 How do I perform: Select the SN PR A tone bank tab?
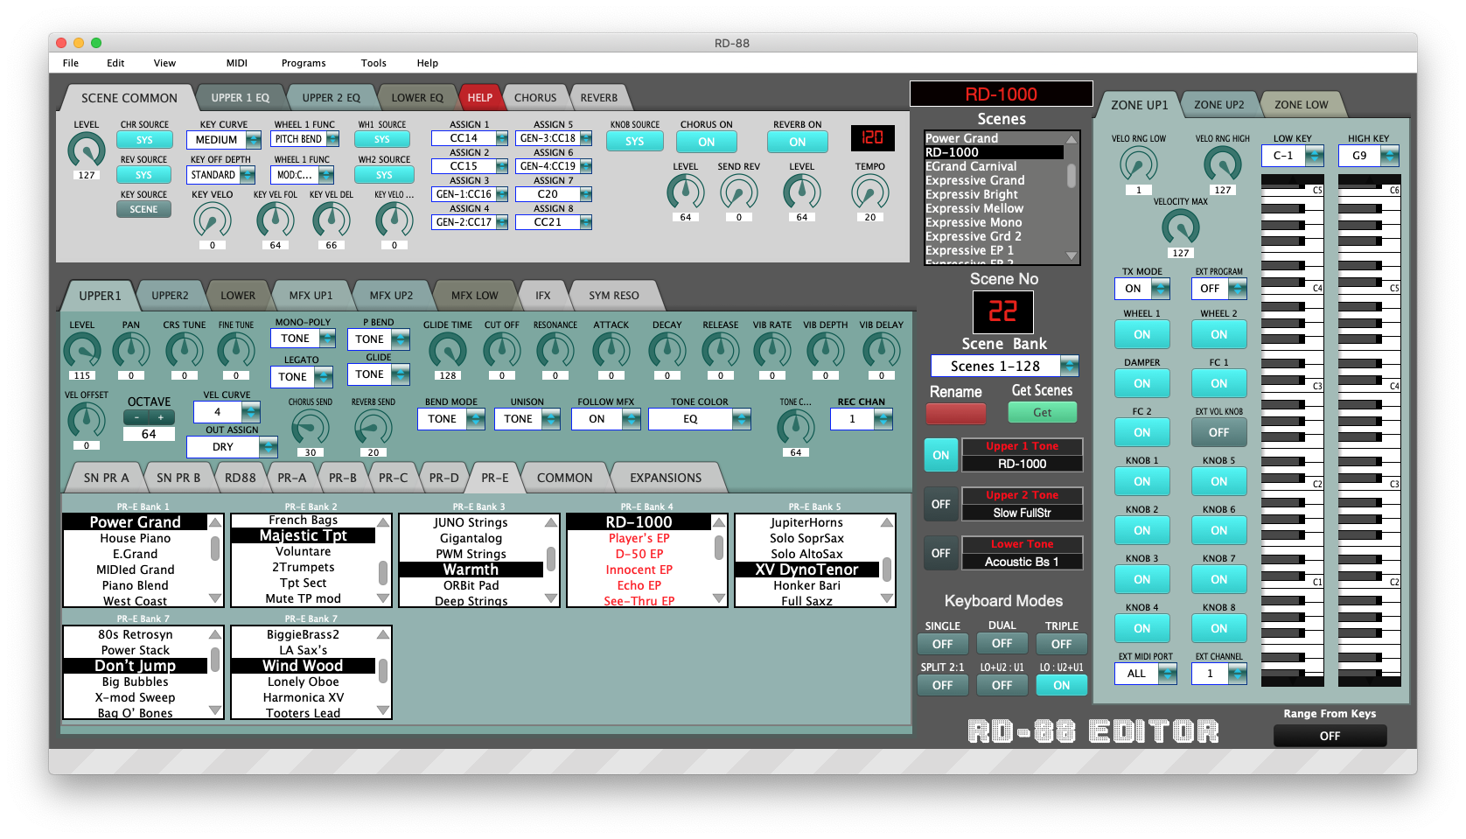(x=106, y=478)
